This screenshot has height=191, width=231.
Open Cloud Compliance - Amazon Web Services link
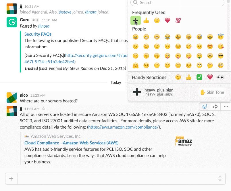pos(72,143)
